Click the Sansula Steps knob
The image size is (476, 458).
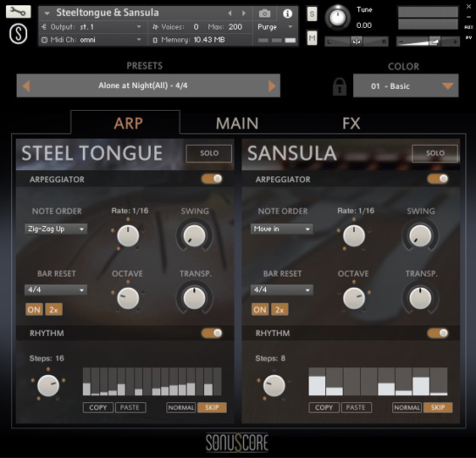point(274,385)
